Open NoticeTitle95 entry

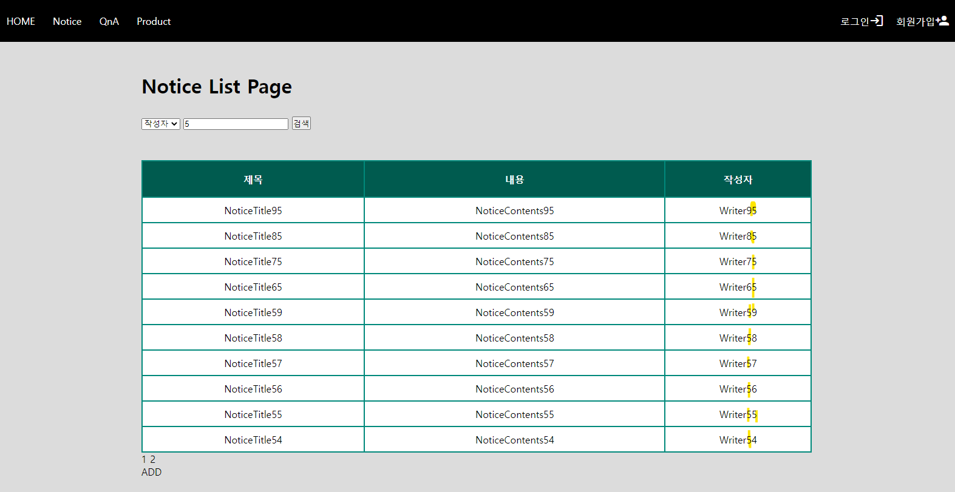pyautogui.click(x=253, y=211)
